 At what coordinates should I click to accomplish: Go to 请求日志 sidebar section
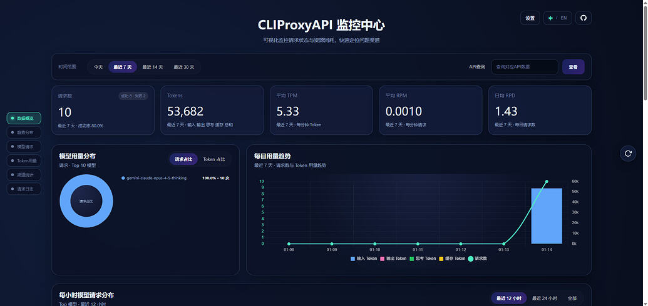[x=24, y=189]
